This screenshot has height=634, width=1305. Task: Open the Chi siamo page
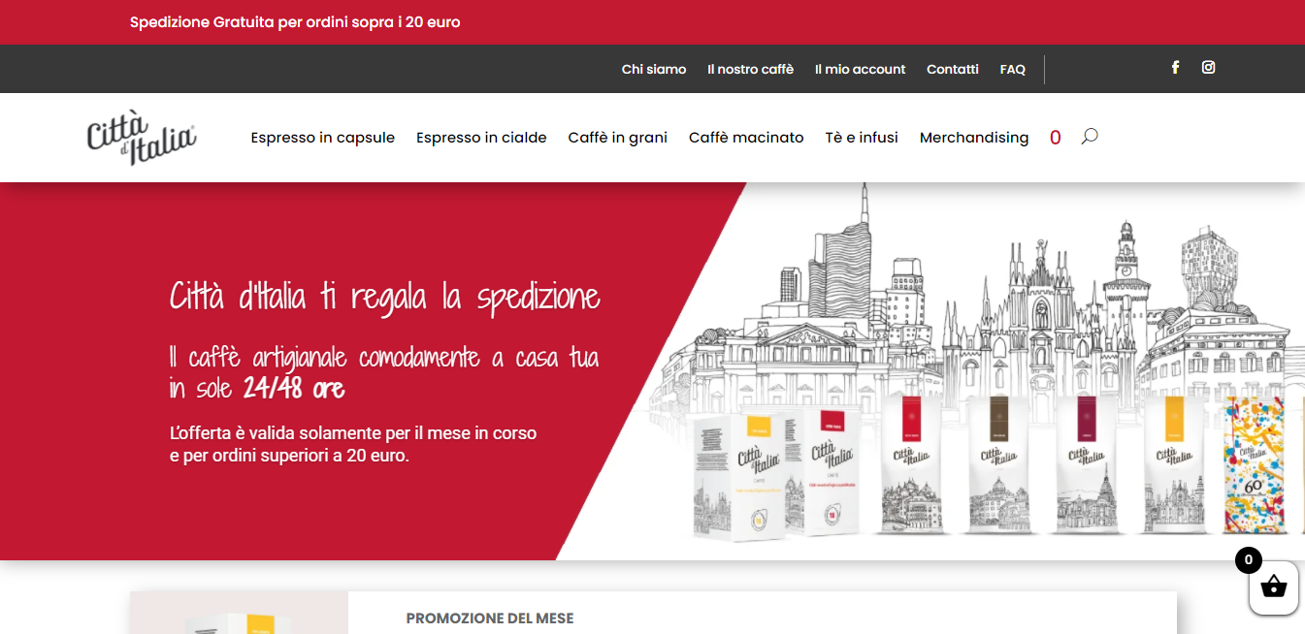(654, 70)
